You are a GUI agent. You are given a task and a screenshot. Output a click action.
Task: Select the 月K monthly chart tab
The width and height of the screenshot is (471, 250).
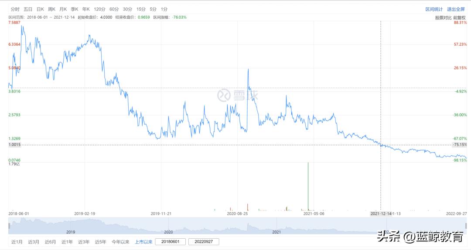(x=63, y=9)
